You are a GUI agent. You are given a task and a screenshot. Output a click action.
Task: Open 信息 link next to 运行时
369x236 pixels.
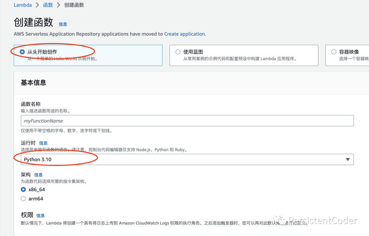point(43,143)
